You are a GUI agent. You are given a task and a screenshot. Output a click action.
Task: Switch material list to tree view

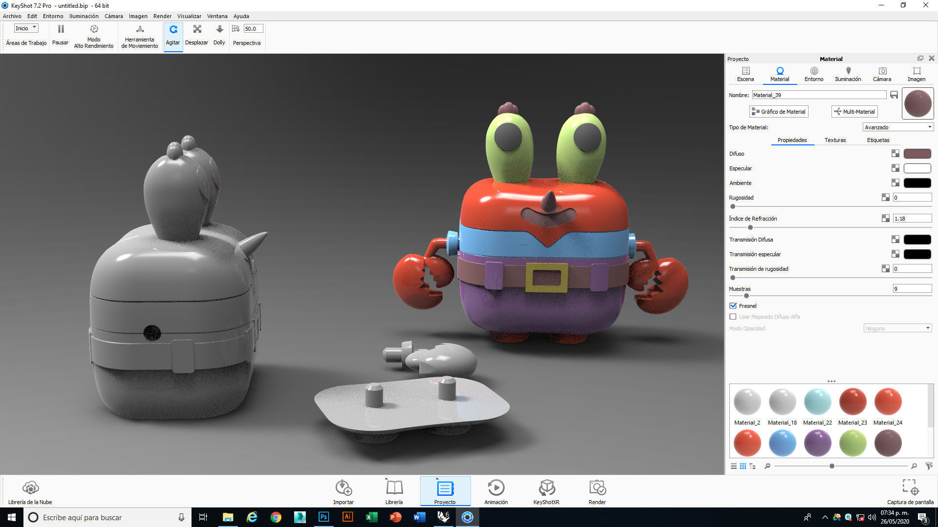tap(752, 466)
